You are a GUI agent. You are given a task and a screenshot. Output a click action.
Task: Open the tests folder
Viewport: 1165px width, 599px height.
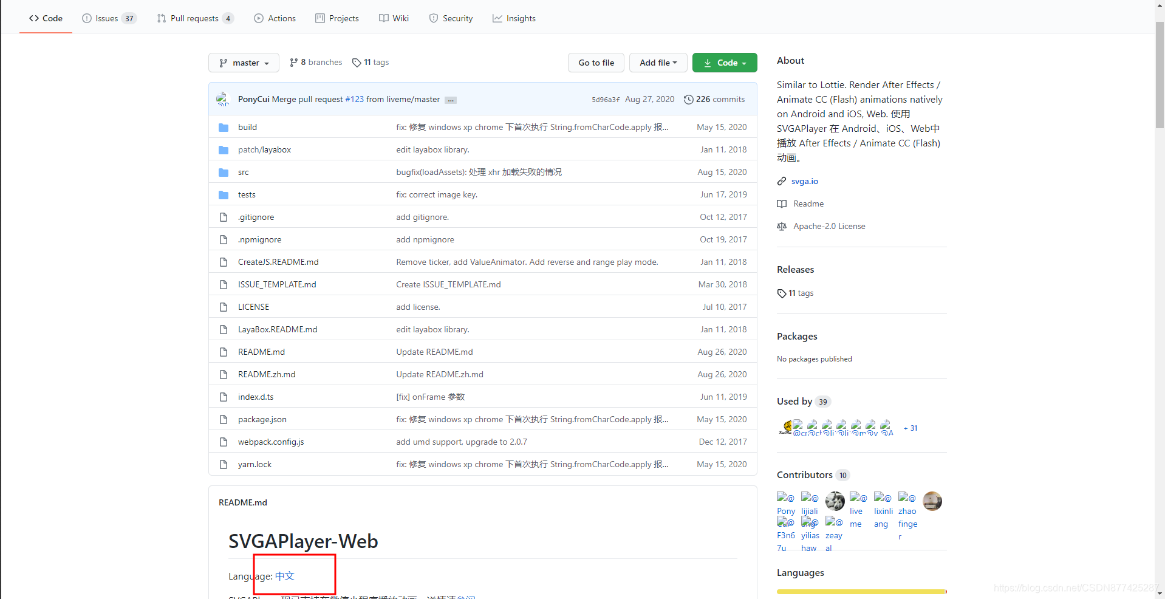pyautogui.click(x=247, y=194)
